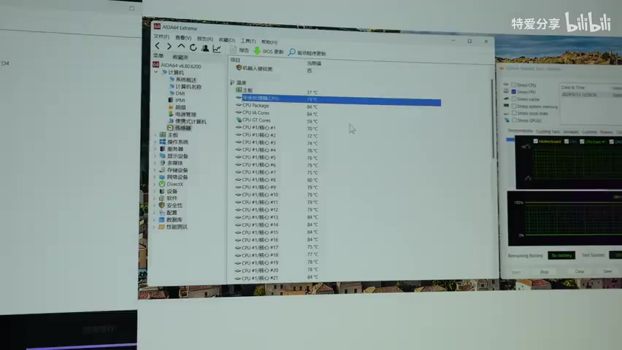The width and height of the screenshot is (622, 350).
Task: Click the 安全性 shield icon in tree
Action: [x=161, y=206]
